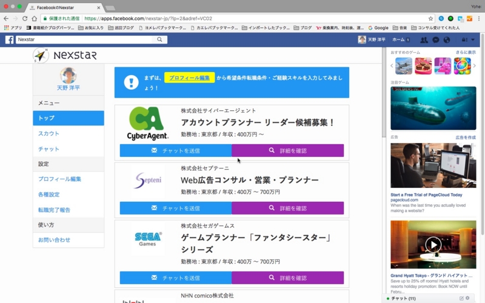Click yellow プロフィール編集 link in banner
Screen dimensions: 485x303
(x=189, y=78)
